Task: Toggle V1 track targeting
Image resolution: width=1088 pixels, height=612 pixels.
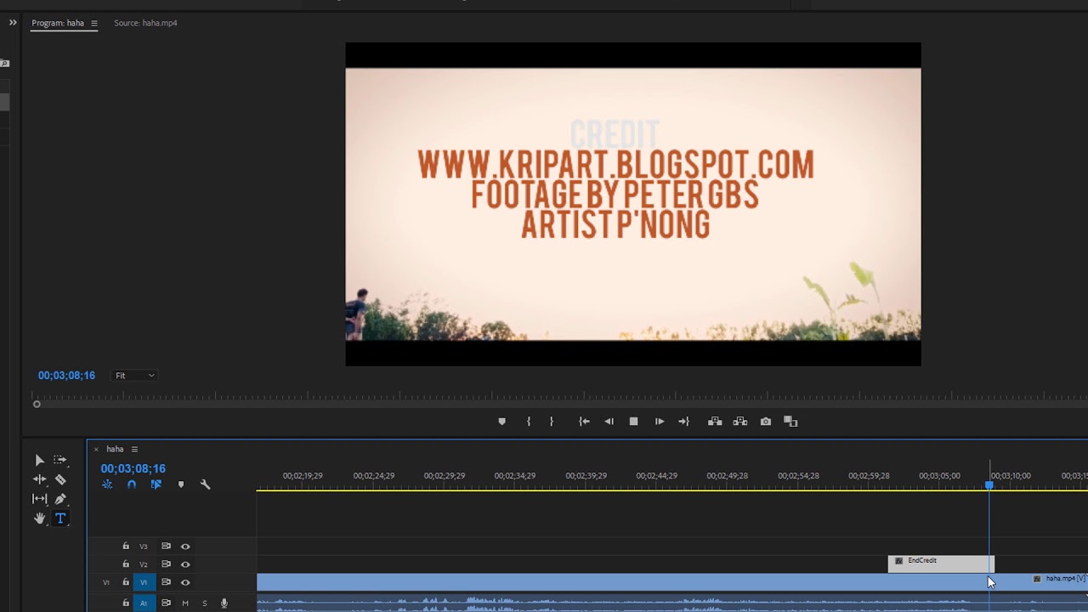Action: tap(144, 582)
